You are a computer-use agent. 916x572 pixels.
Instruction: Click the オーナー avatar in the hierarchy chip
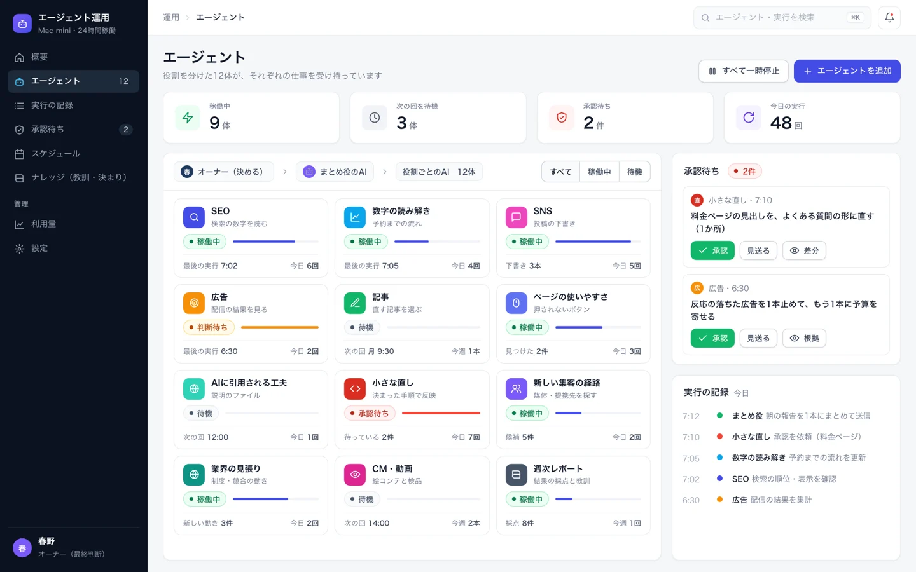pos(187,172)
